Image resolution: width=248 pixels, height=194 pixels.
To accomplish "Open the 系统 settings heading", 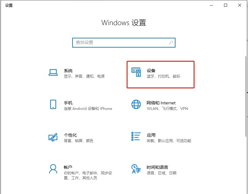I will [x=68, y=71].
